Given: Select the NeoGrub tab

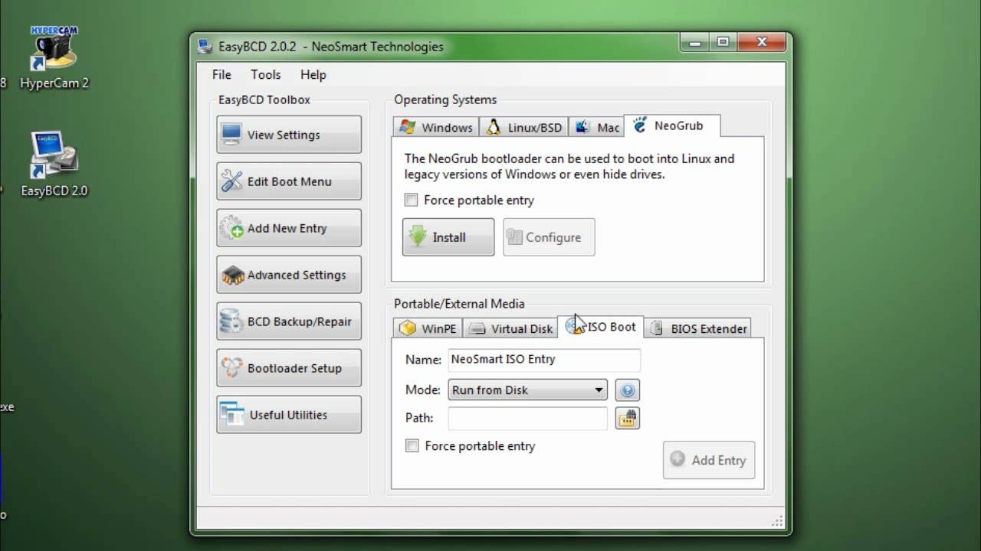Looking at the screenshot, I should pyautogui.click(x=673, y=126).
